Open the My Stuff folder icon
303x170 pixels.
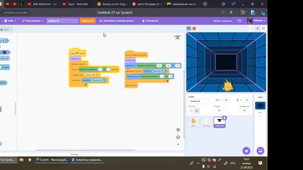[240, 21]
